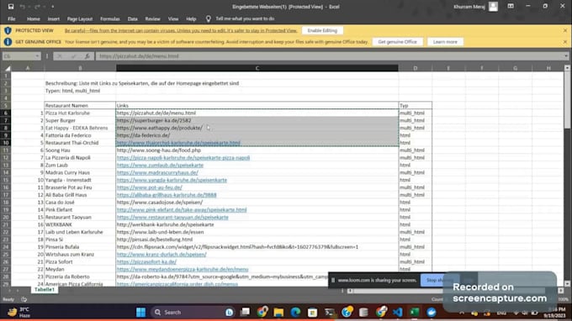Open the Review tab
Image resolution: width=572 pixels, height=321 pixels.
[x=152, y=19]
